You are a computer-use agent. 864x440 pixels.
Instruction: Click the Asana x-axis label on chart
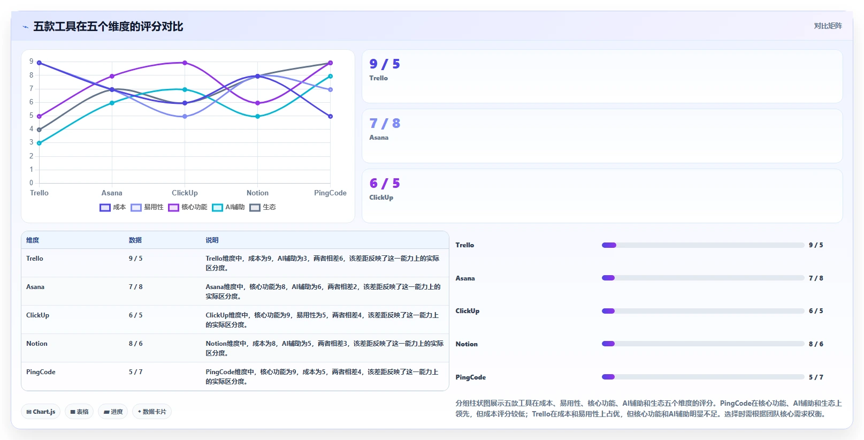click(x=112, y=193)
